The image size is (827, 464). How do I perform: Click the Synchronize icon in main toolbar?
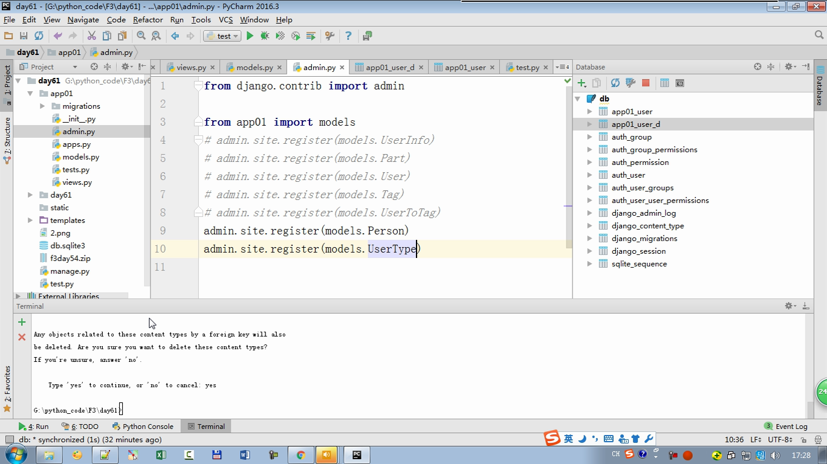point(39,36)
